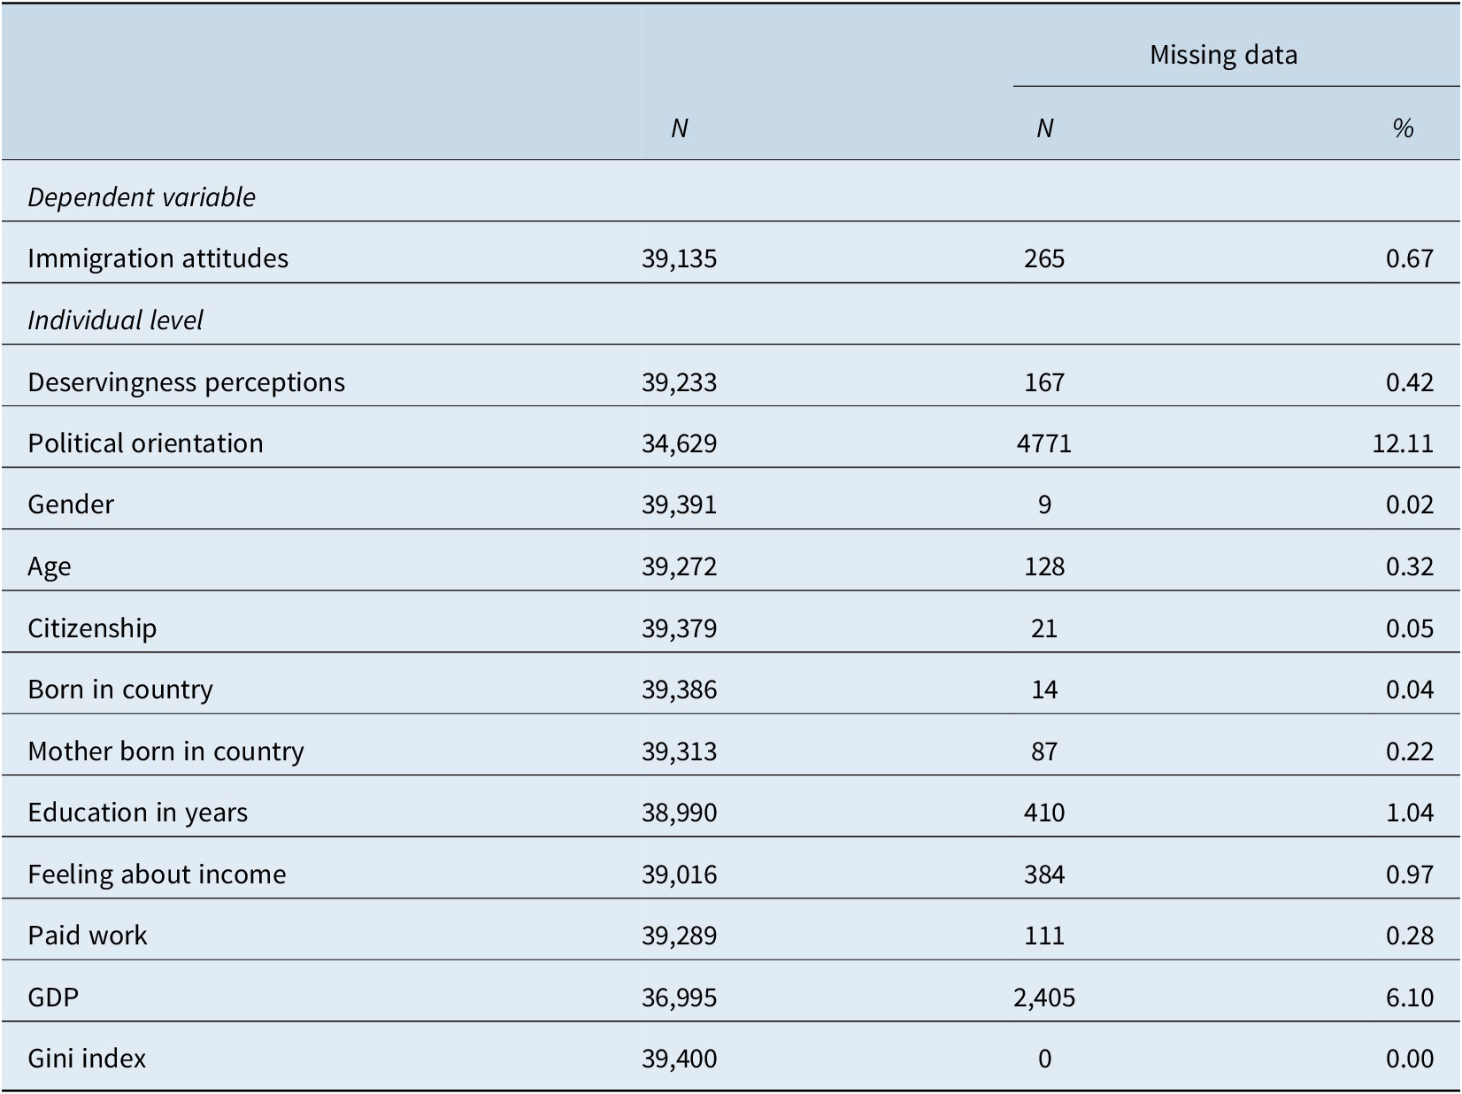Click the 4771 missing count value
The width and height of the screenshot is (1462, 1094).
[1043, 443]
